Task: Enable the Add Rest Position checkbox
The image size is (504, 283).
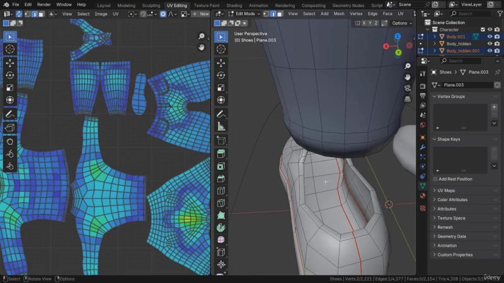Action: click(x=435, y=179)
